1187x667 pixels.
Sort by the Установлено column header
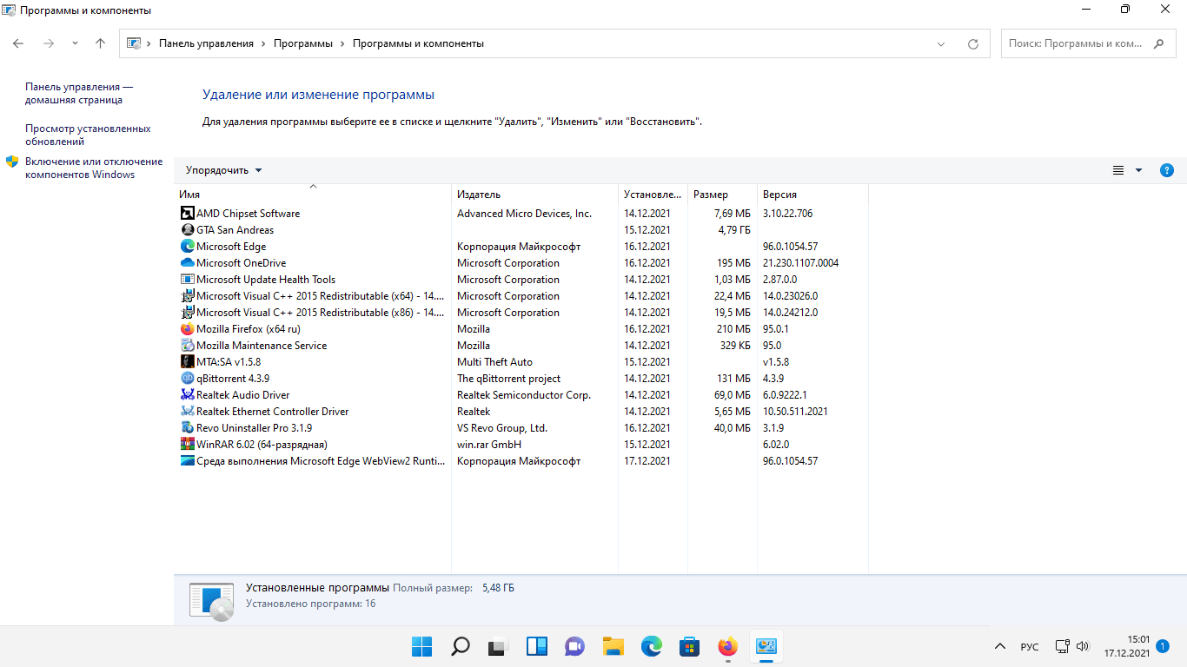pos(653,195)
